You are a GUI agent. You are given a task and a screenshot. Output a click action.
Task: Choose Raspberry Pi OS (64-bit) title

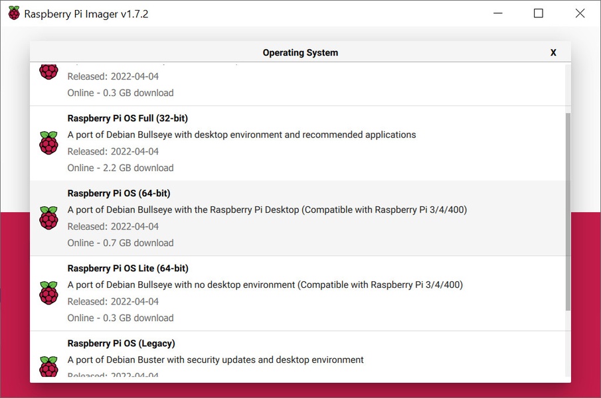click(119, 193)
